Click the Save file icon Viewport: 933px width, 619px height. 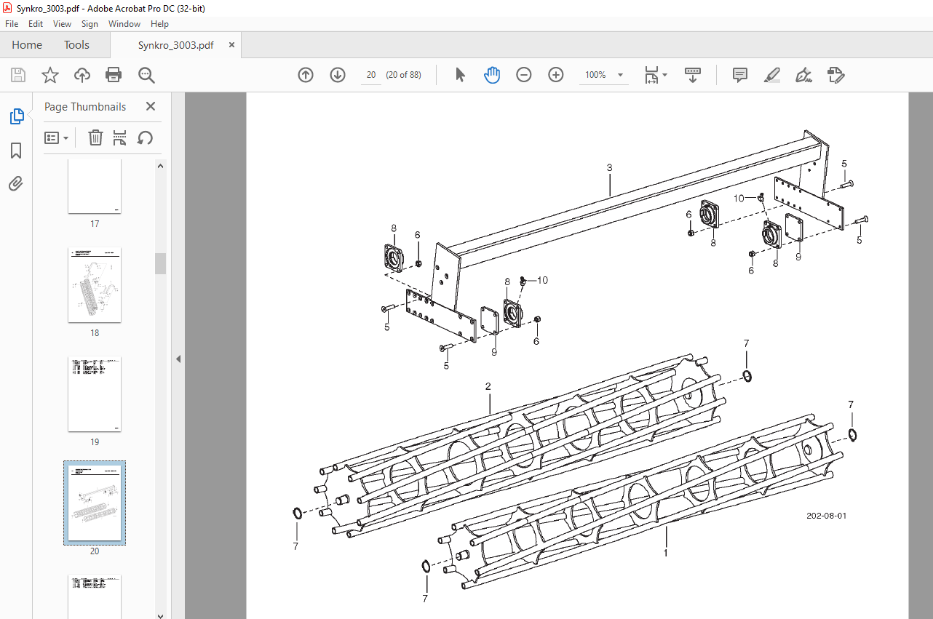18,75
